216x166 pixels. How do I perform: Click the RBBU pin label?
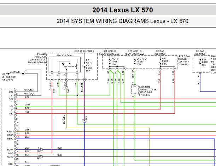point(10,139)
